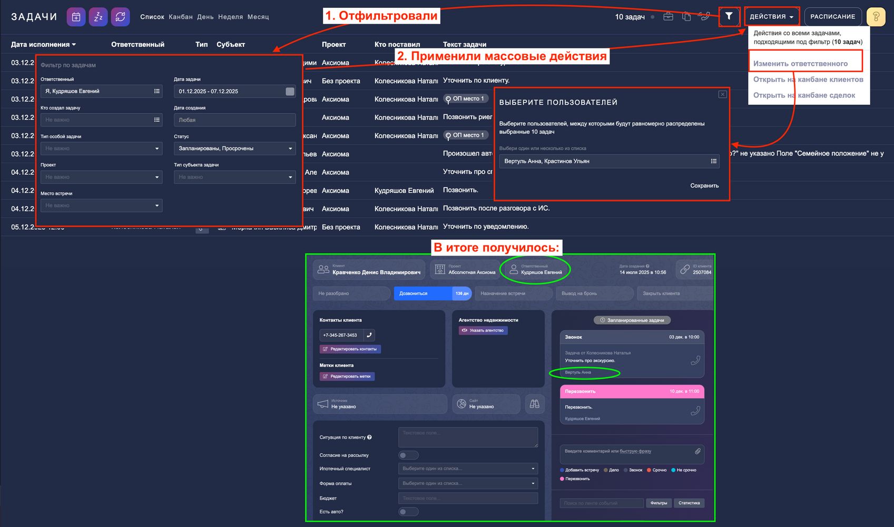This screenshot has height=527, width=894.
Task: Toggle Согласие на рассылку switch
Action: click(408, 455)
